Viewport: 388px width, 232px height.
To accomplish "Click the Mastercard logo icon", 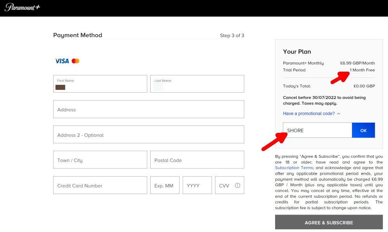I will (x=75, y=61).
